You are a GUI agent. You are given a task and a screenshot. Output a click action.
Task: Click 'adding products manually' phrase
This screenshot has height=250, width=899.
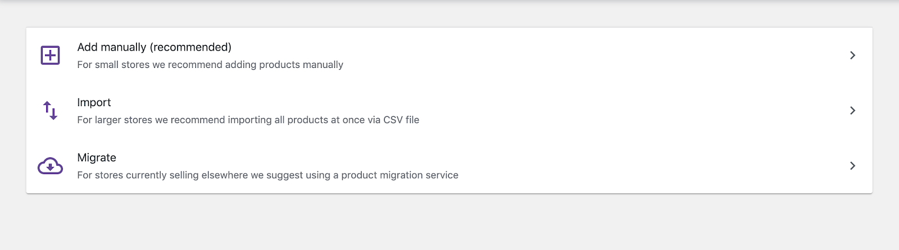point(284,65)
